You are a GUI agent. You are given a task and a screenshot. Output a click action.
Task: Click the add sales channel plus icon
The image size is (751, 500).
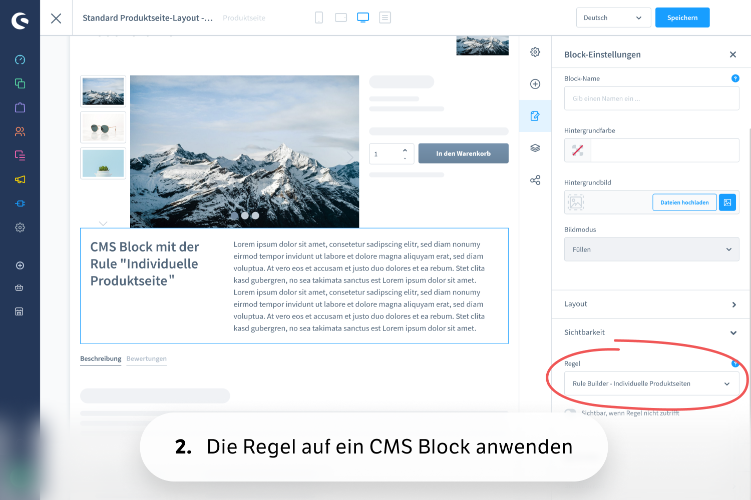pyautogui.click(x=20, y=265)
